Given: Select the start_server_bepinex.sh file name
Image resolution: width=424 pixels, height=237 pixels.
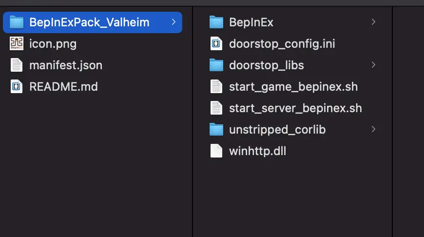Looking at the screenshot, I should 295,108.
